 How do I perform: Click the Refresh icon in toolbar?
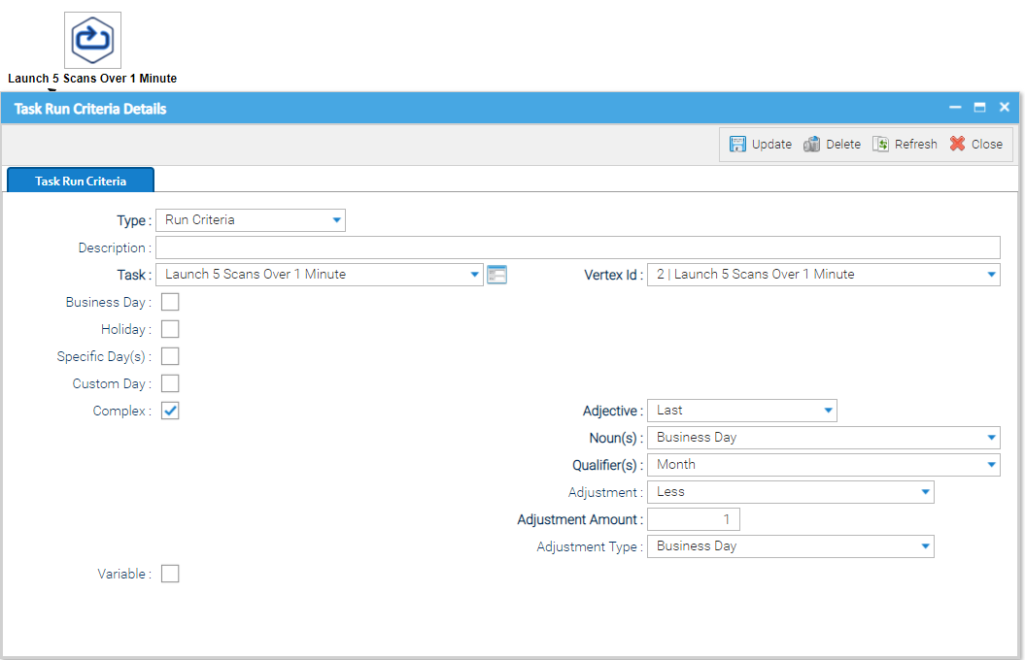(x=881, y=144)
